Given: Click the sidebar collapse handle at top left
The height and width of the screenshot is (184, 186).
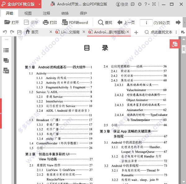Looking at the screenshot, I should 7,39.
